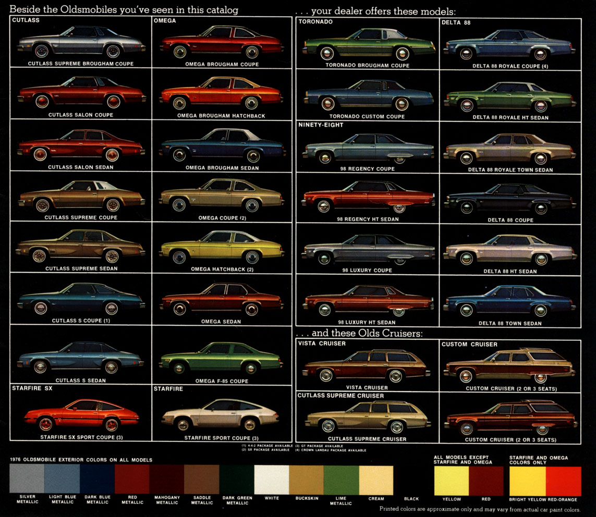Select the green Delta 88 Royale HT Sedan photo

(x=510, y=96)
